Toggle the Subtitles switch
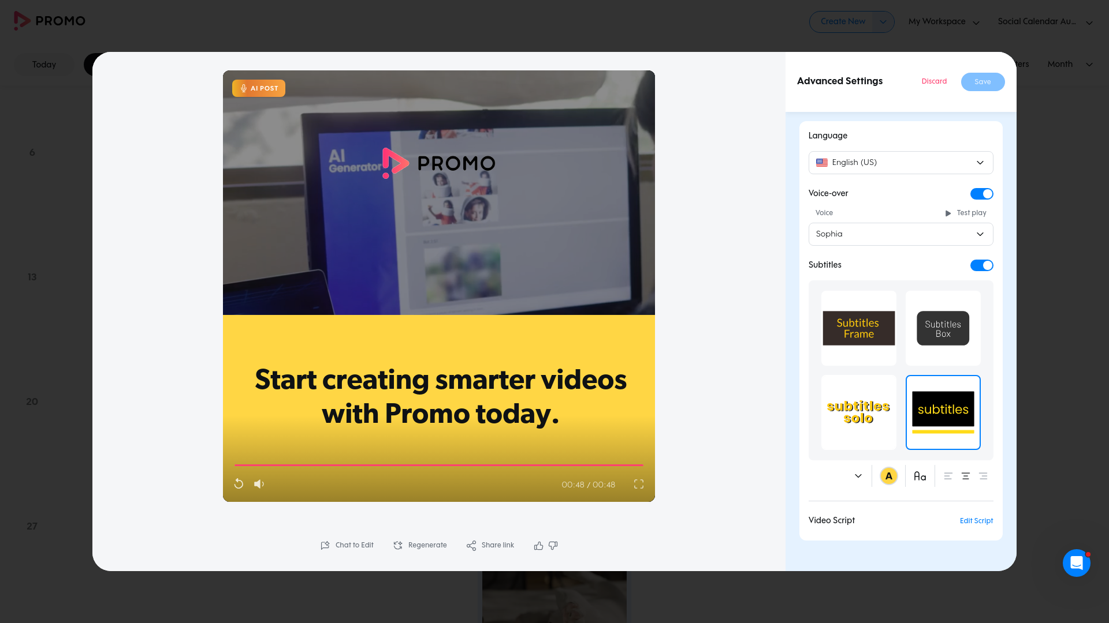Viewport: 1109px width, 623px height. tap(982, 265)
